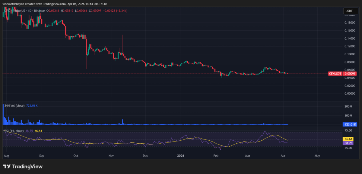Select the blue 723.01K volume value badge
Viewport: 362px width, 174px height.
point(351,124)
